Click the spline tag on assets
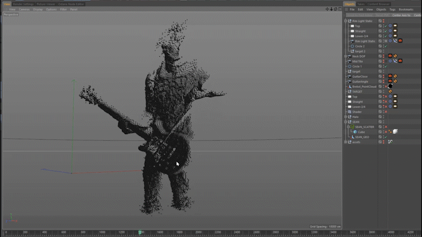This screenshot has width=422, height=237. coord(390,142)
